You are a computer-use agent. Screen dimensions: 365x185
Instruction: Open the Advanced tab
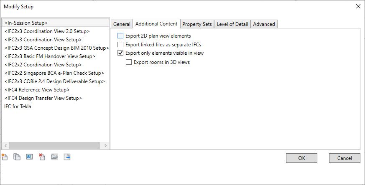point(264,24)
